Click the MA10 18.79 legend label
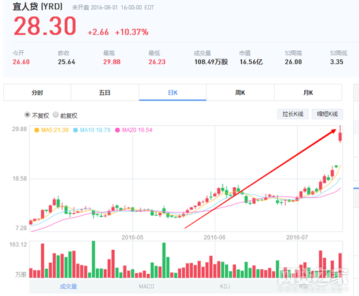Image resolution: width=359 pixels, height=296 pixels. tap(95, 130)
